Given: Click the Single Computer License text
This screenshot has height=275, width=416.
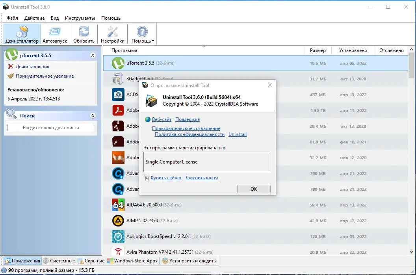Looking at the screenshot, I should point(171,162).
